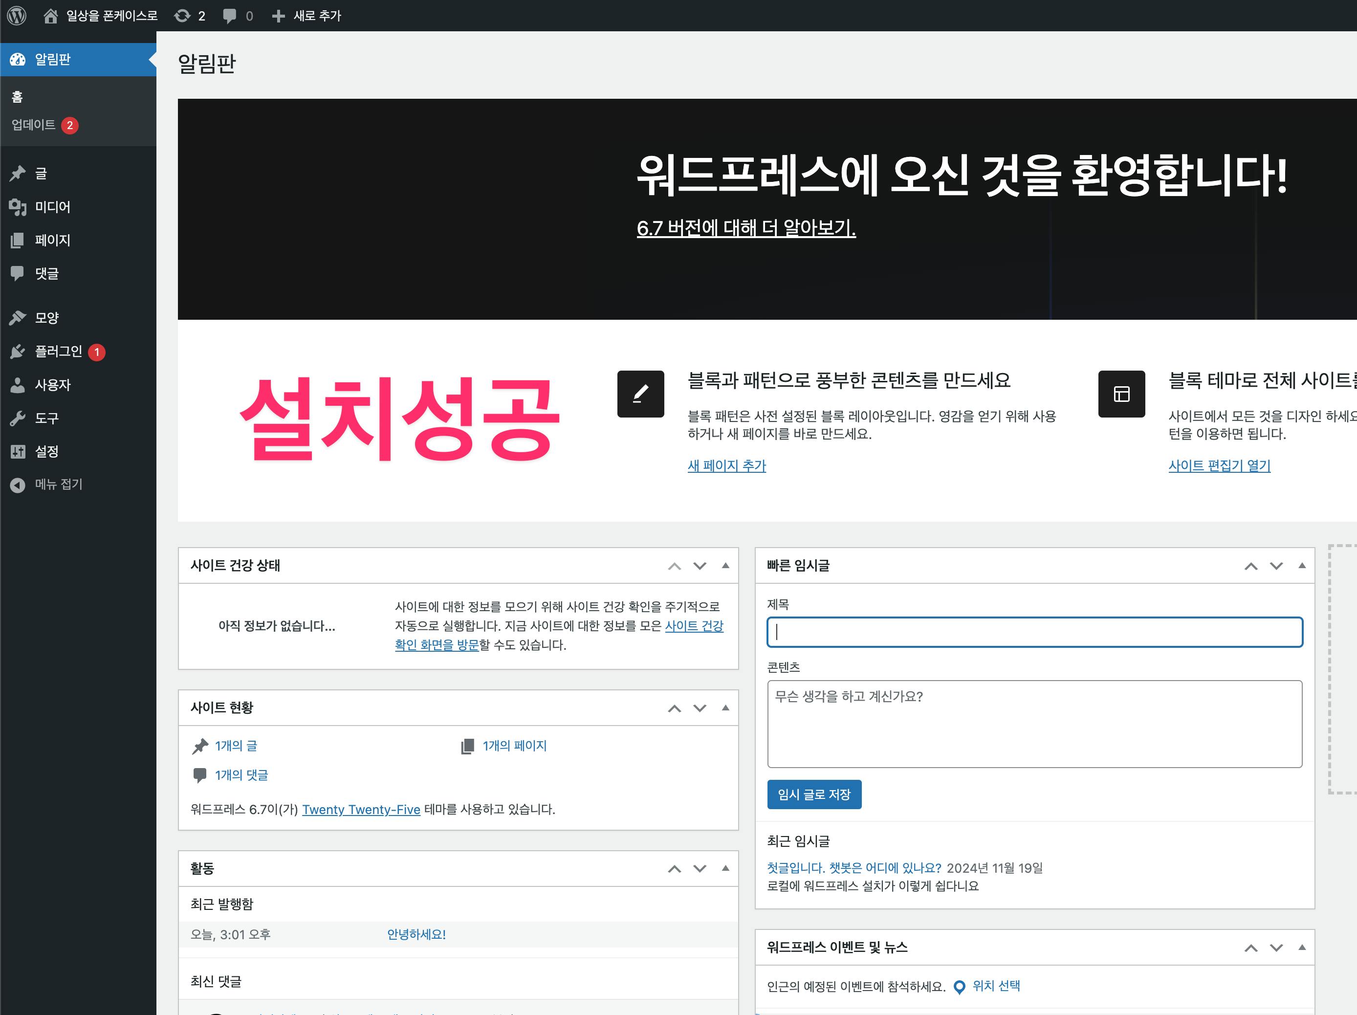This screenshot has height=1015, width=1357.
Task: Open the 미디어 media library menu
Action: (52, 207)
